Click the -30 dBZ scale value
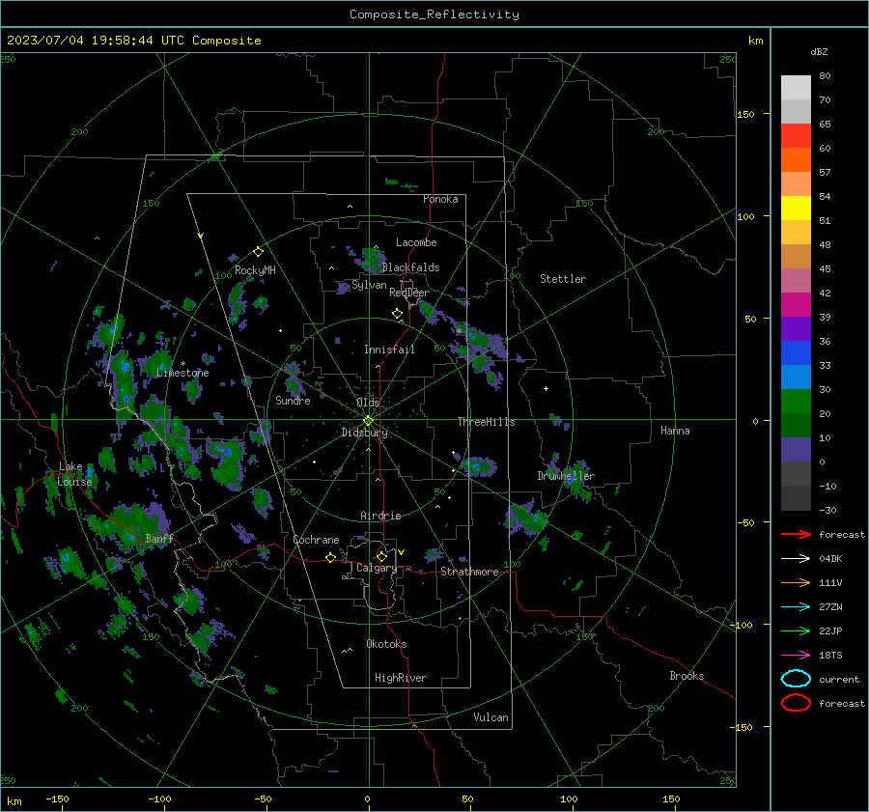Screen dimensions: 869x812 click(x=827, y=510)
